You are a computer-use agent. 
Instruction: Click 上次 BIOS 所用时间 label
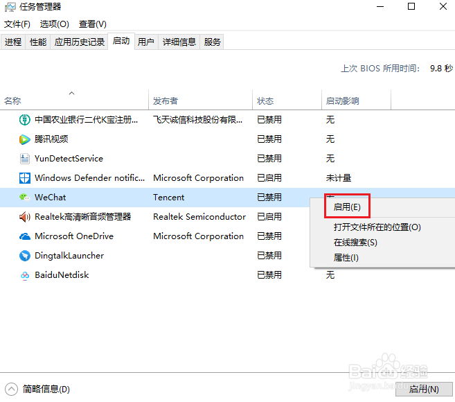[x=380, y=69]
